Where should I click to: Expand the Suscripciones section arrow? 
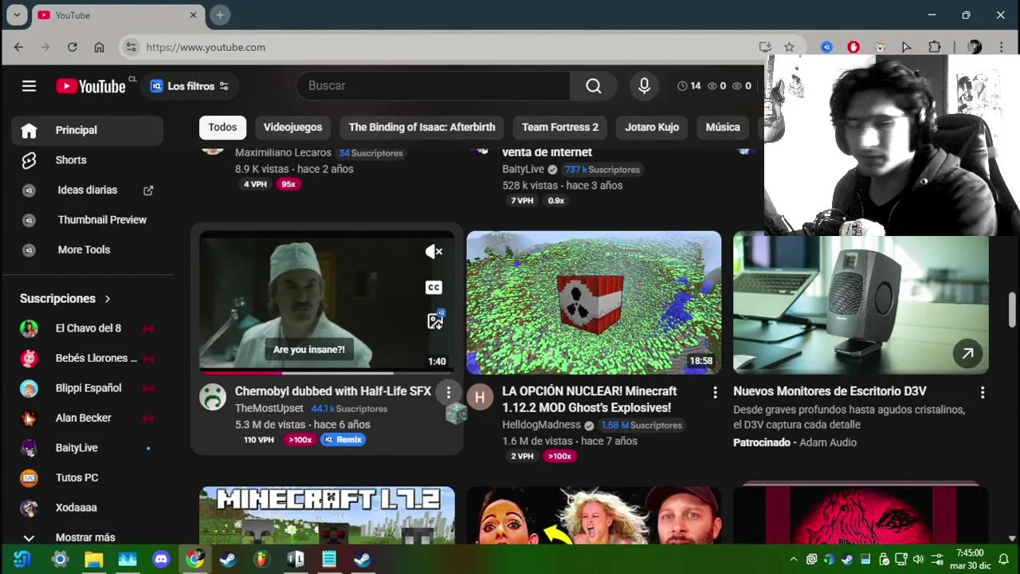click(108, 299)
